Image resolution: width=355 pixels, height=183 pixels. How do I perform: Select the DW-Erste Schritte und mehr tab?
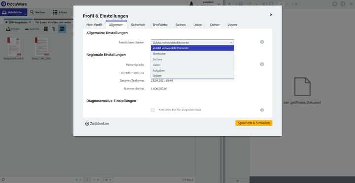(53, 22)
